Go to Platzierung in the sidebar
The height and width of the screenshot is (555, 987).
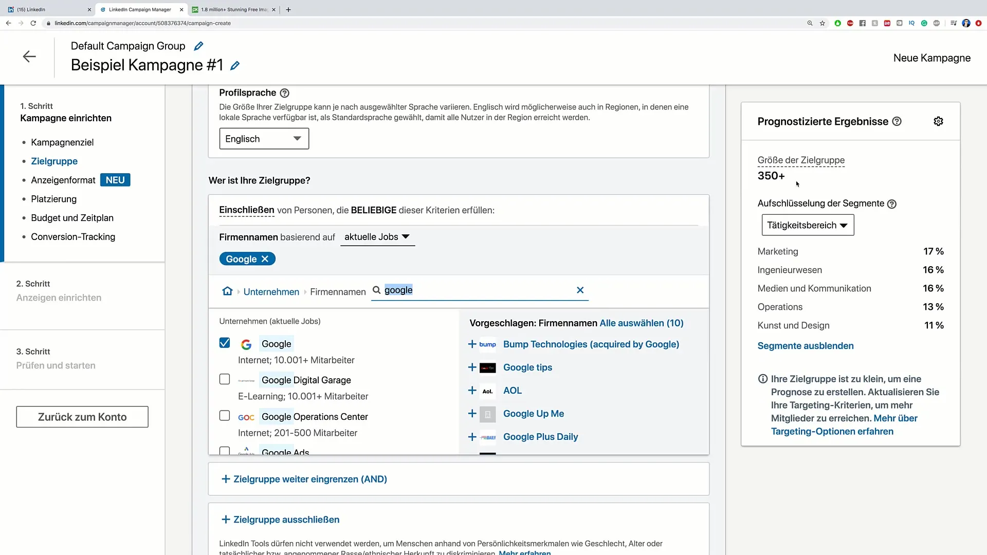coord(53,199)
